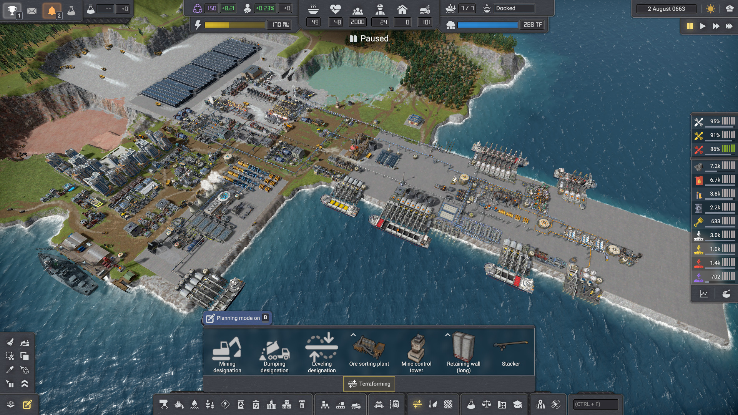
Task: Select the copy tool
Action: pyautogui.click(x=25, y=356)
